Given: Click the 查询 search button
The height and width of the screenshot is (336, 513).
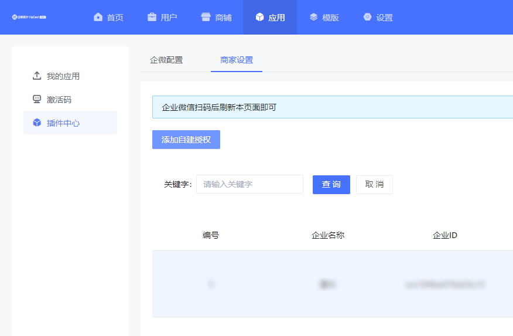Looking at the screenshot, I should [331, 185].
